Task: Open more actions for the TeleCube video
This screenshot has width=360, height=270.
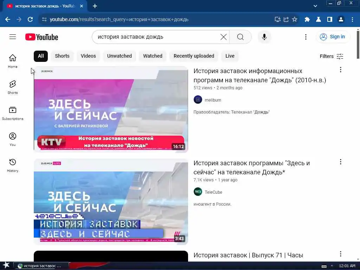Action: (x=340, y=162)
